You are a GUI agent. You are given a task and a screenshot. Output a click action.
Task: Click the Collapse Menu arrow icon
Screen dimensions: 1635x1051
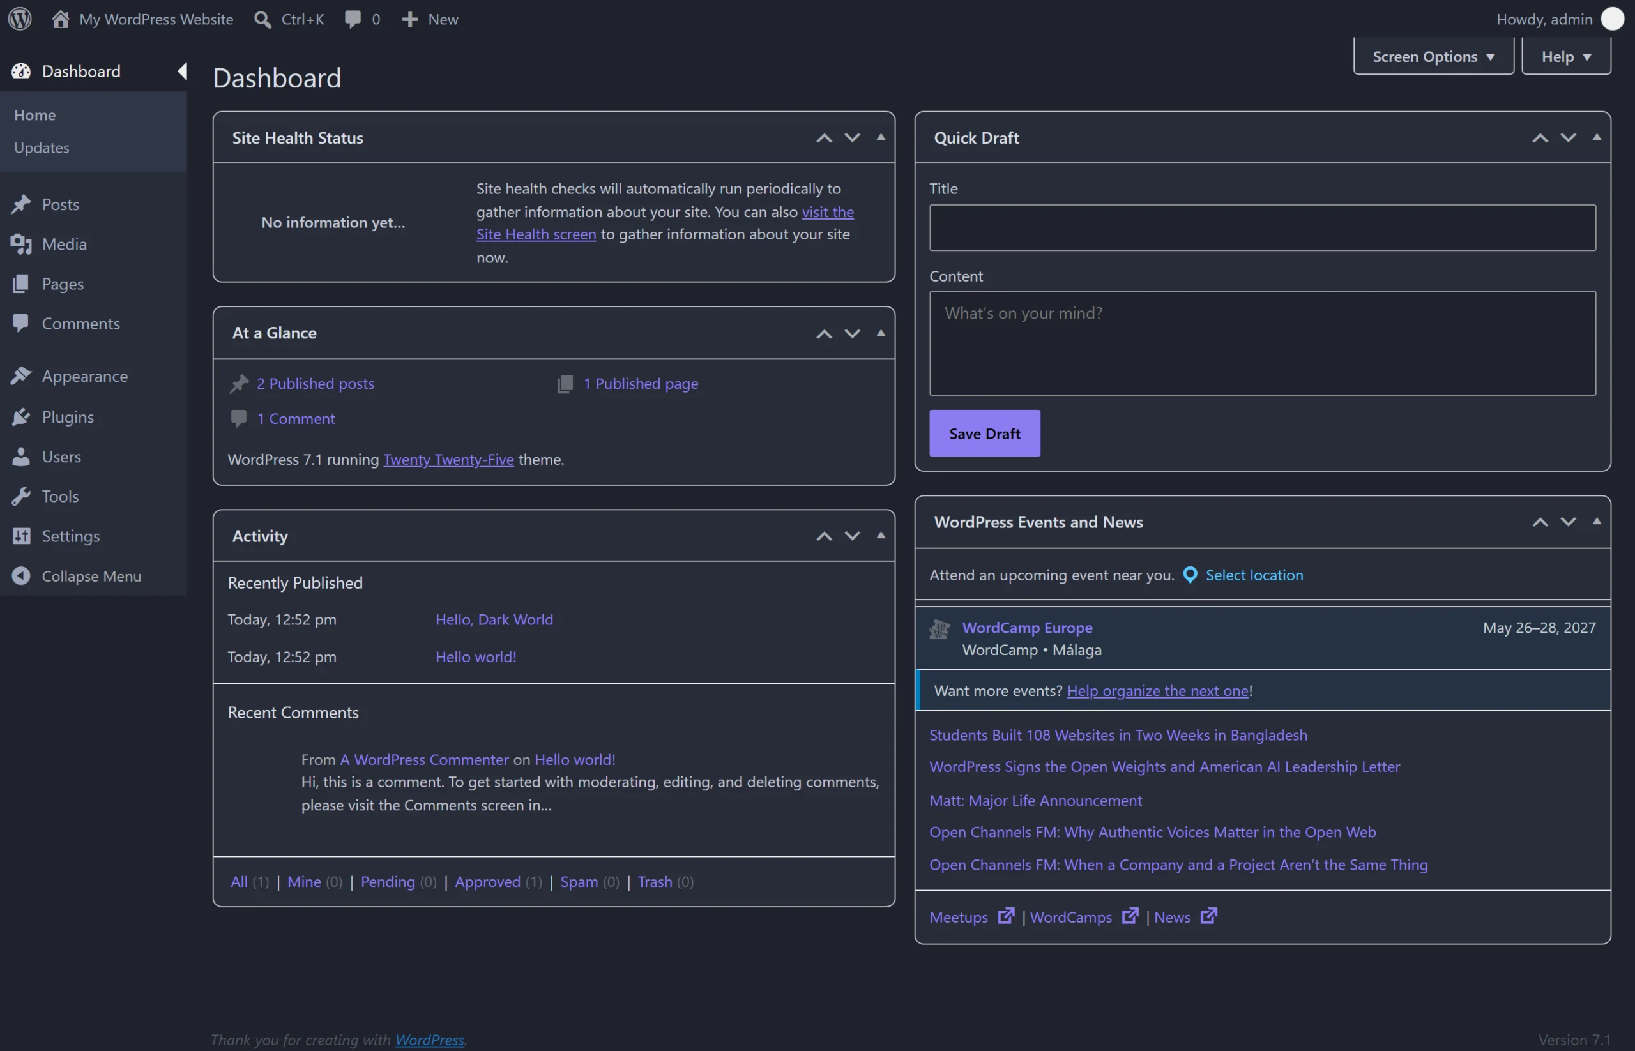21,575
